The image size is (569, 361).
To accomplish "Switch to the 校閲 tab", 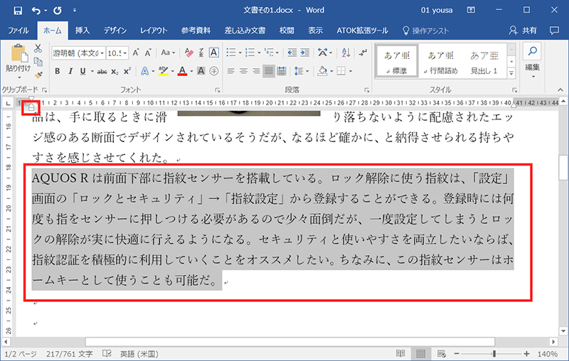I will [x=287, y=31].
